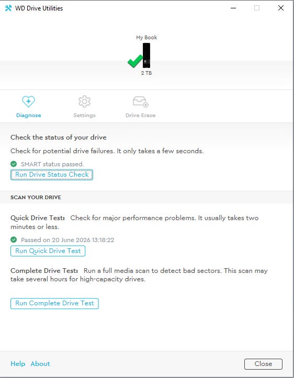Click the 2 TB capacity label

coord(146,73)
